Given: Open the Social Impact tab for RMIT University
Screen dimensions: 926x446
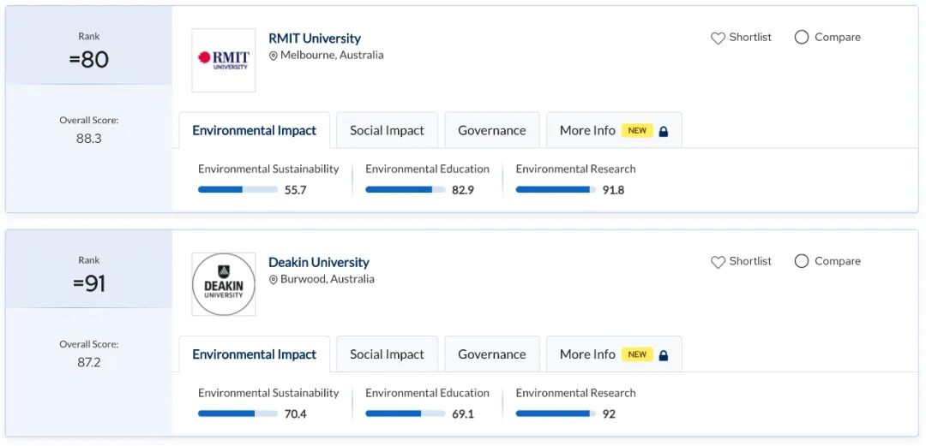Looking at the screenshot, I should 387,131.
